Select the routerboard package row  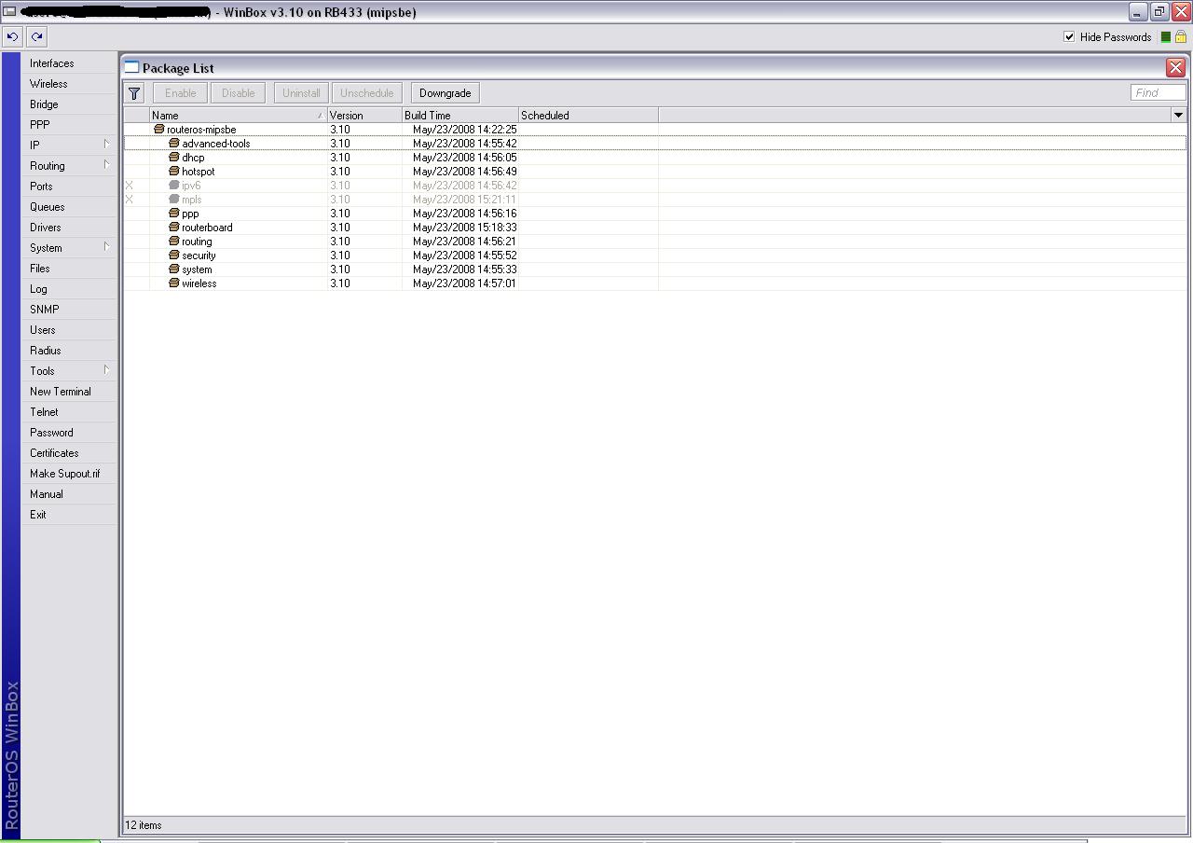click(655, 228)
